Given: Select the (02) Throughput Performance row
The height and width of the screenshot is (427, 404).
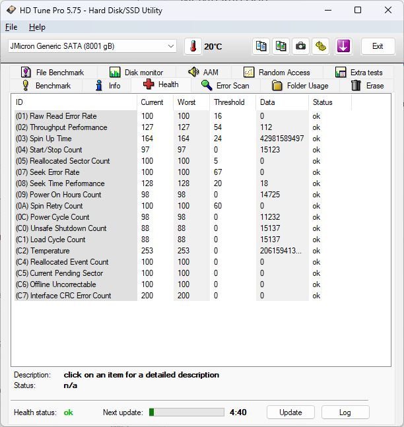Looking at the screenshot, I should (x=182, y=127).
